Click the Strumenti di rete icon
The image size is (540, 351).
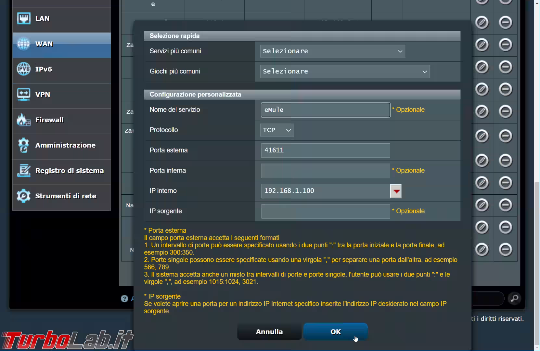(23, 196)
